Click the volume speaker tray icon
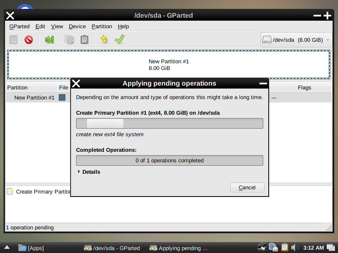 click(x=295, y=248)
